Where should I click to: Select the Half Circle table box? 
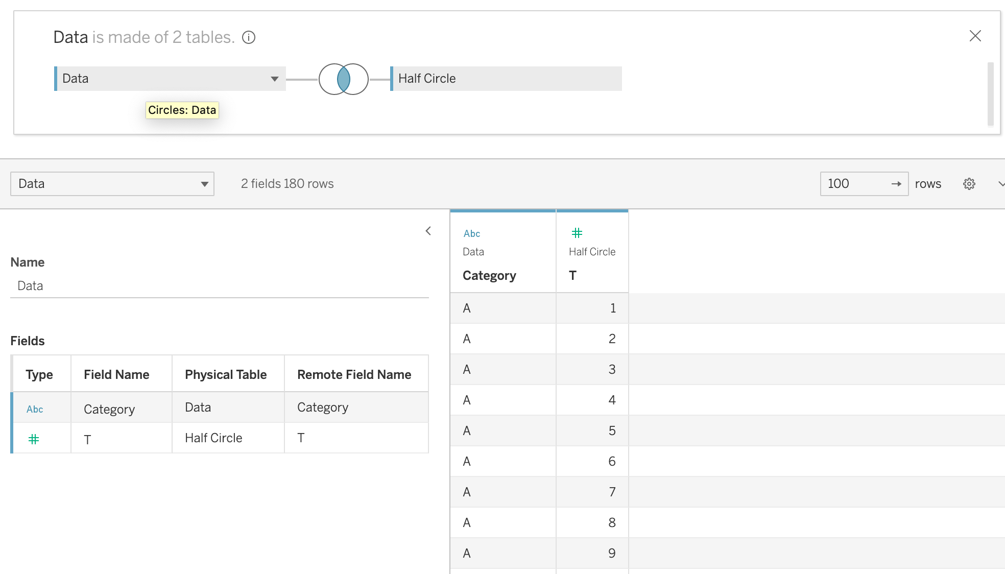[x=506, y=79]
